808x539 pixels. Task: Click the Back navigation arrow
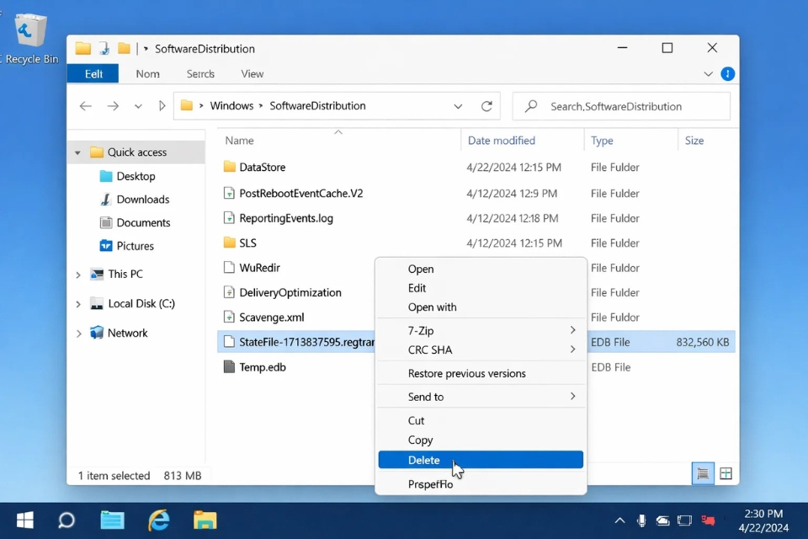click(85, 105)
